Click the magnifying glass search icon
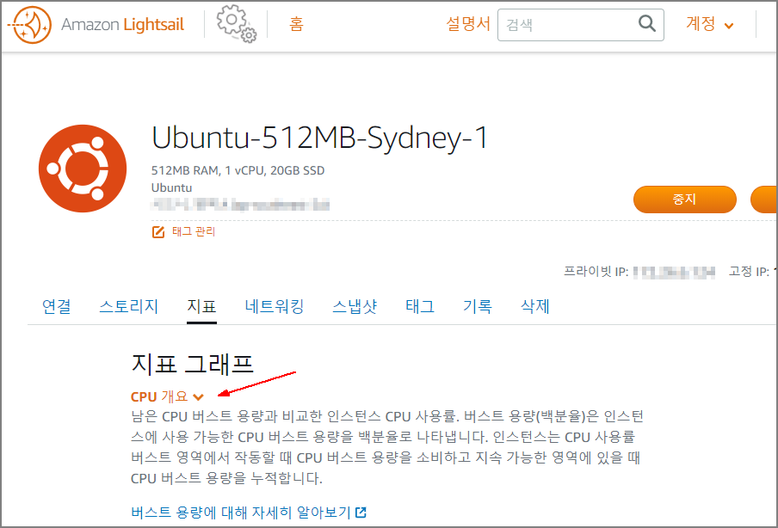The width and height of the screenshot is (778, 528). 647,23
